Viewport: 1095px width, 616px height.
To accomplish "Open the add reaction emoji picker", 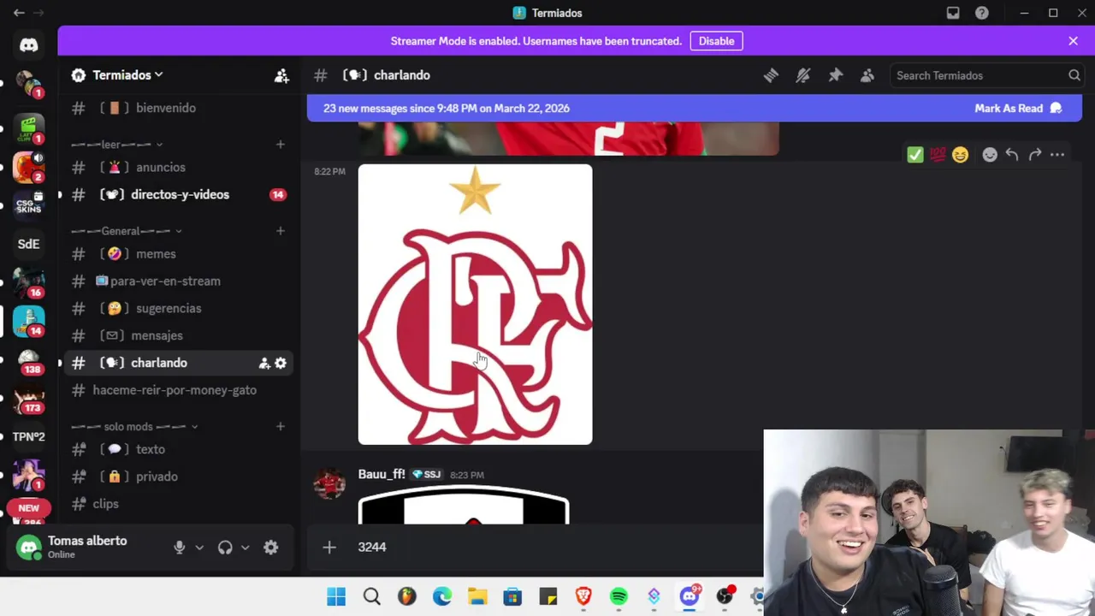I will click(990, 155).
